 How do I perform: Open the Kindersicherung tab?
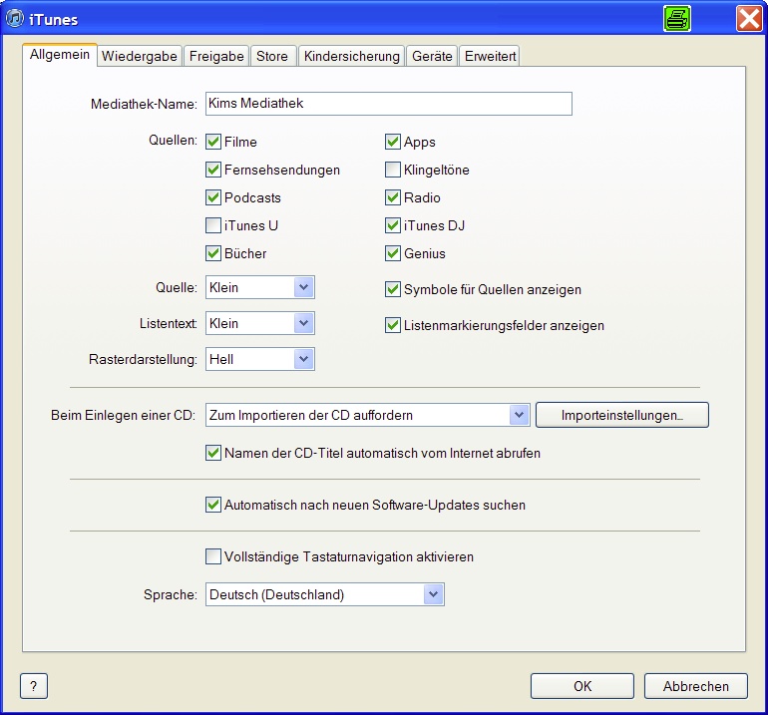[x=352, y=57]
